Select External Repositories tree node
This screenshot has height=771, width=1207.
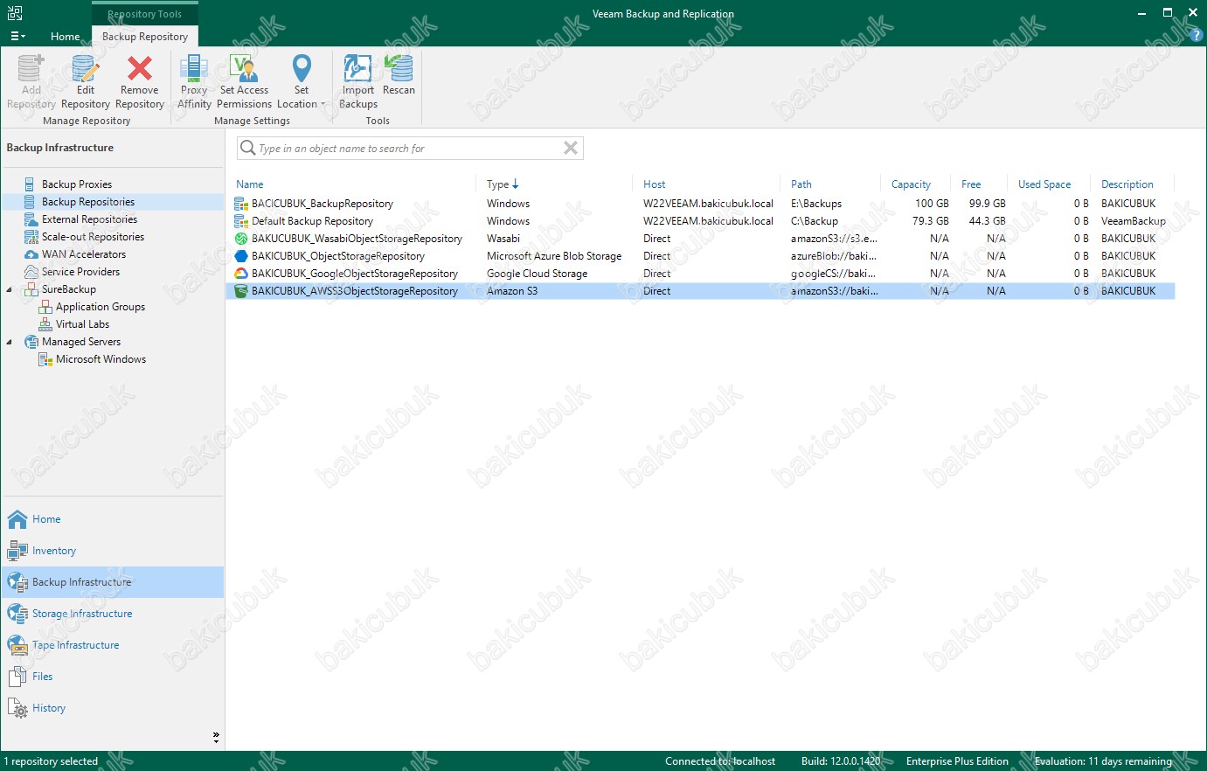pyautogui.click(x=89, y=219)
